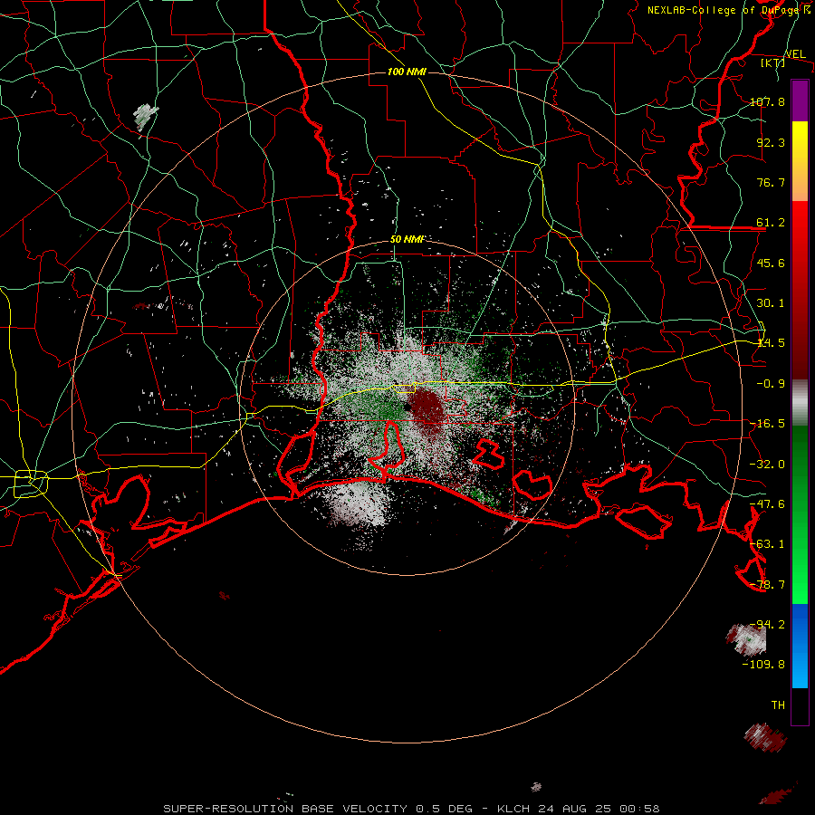
Task: Click the blue segment of the color bar
Action: pos(800,646)
